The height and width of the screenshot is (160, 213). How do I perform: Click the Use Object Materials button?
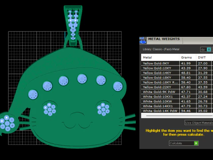[x=199, y=123]
